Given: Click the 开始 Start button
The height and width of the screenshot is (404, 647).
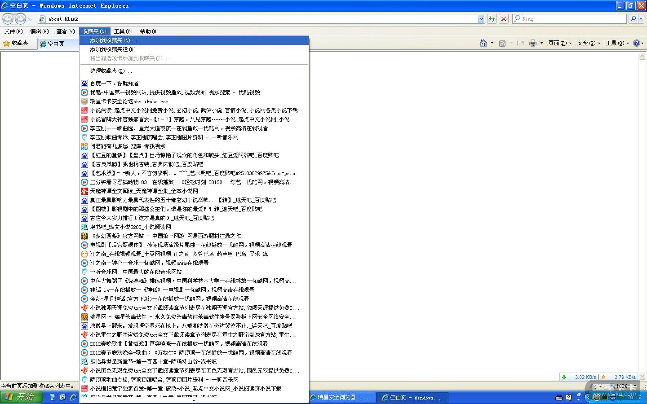Looking at the screenshot, I should tap(21, 397).
